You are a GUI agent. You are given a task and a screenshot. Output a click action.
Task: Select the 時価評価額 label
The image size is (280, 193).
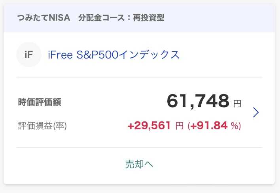(40, 102)
